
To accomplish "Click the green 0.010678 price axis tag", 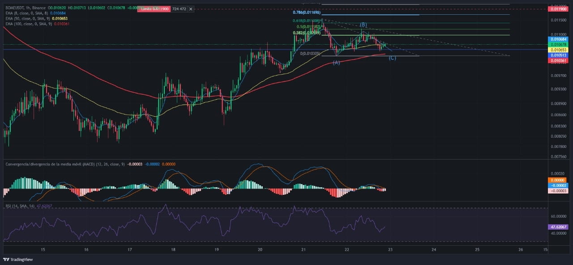I will [x=559, y=44].
